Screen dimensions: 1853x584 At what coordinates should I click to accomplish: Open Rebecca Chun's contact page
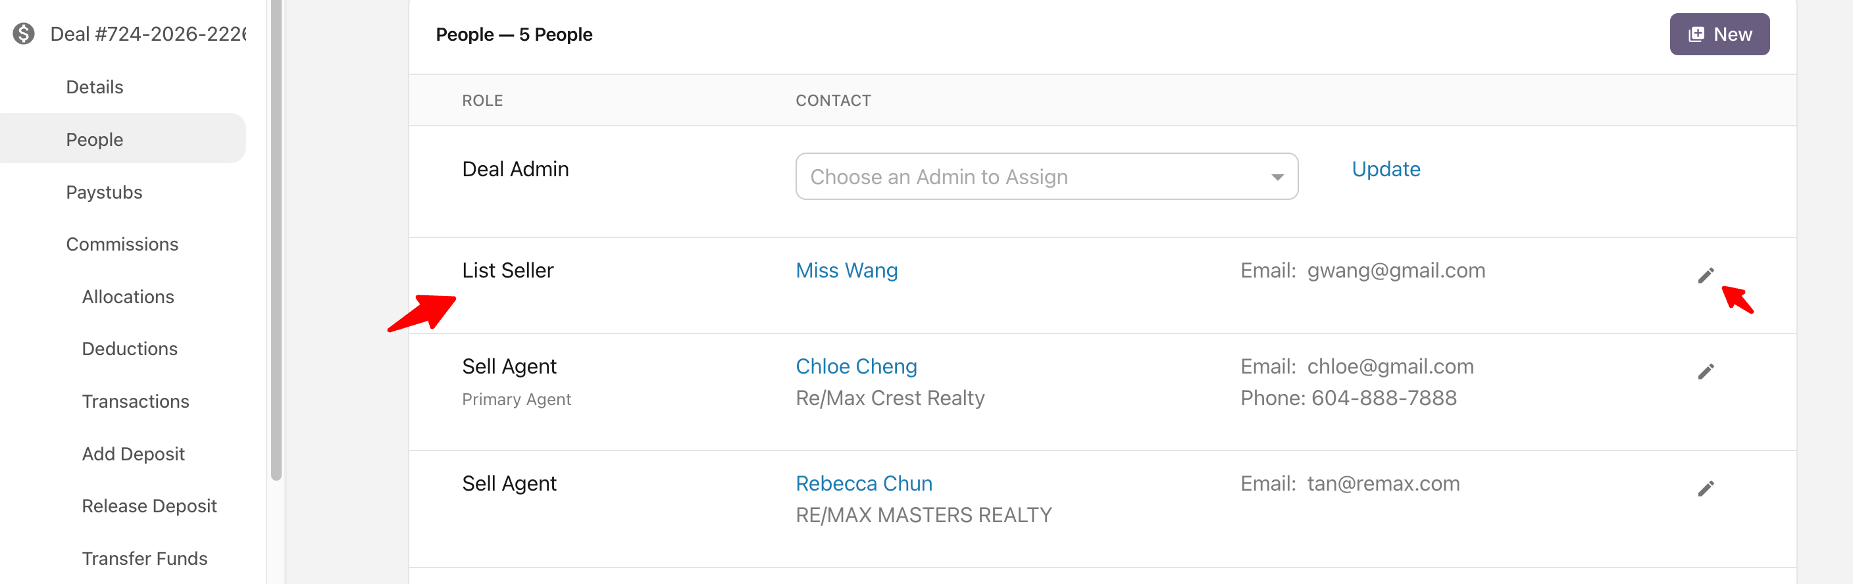863,483
